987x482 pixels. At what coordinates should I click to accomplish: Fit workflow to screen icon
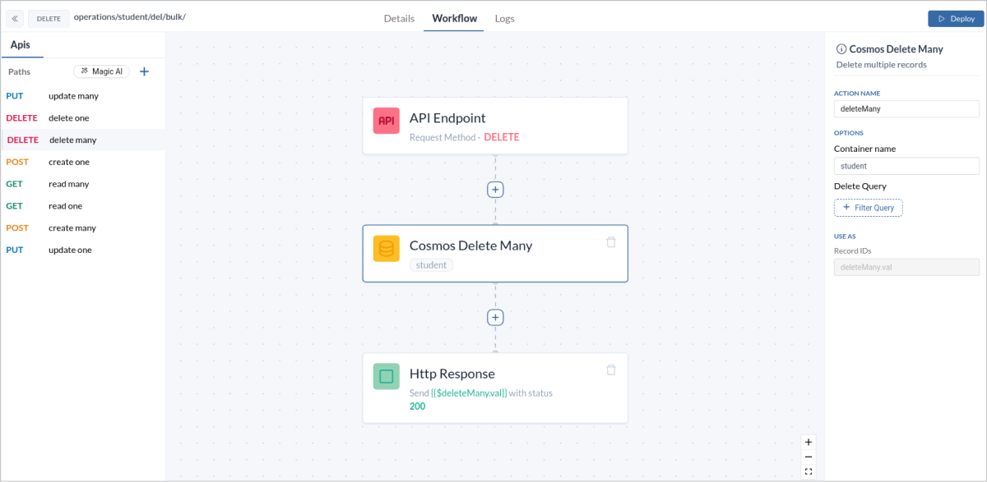point(809,471)
